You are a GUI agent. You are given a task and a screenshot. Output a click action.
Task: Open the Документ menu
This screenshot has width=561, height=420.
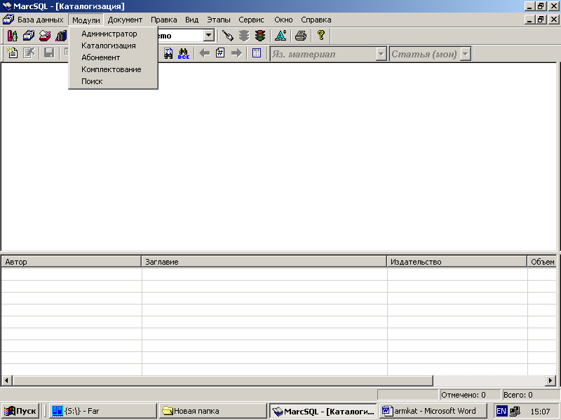coord(125,20)
